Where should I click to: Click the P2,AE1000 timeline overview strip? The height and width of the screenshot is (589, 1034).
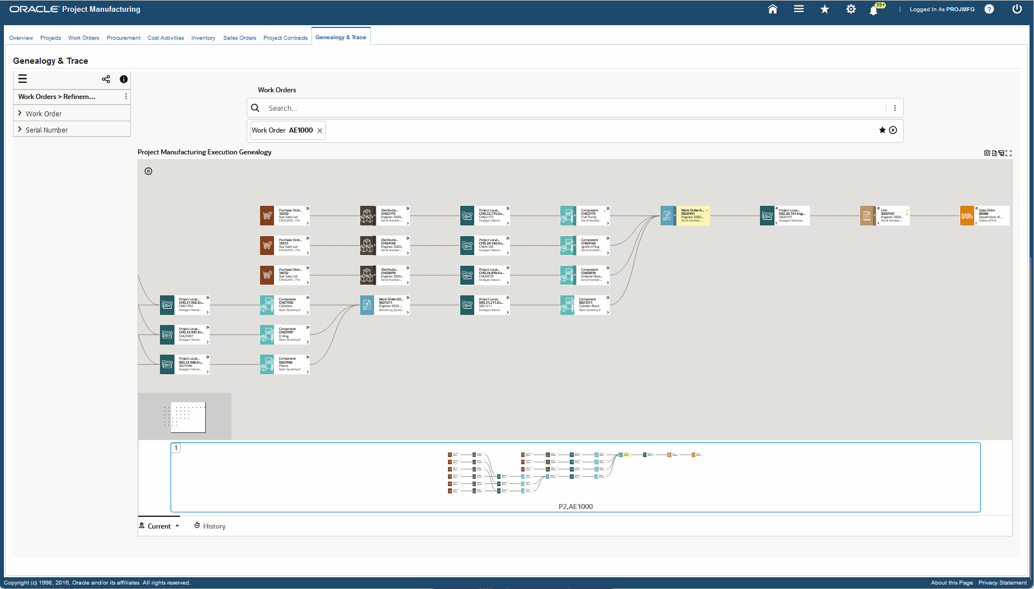(575, 478)
